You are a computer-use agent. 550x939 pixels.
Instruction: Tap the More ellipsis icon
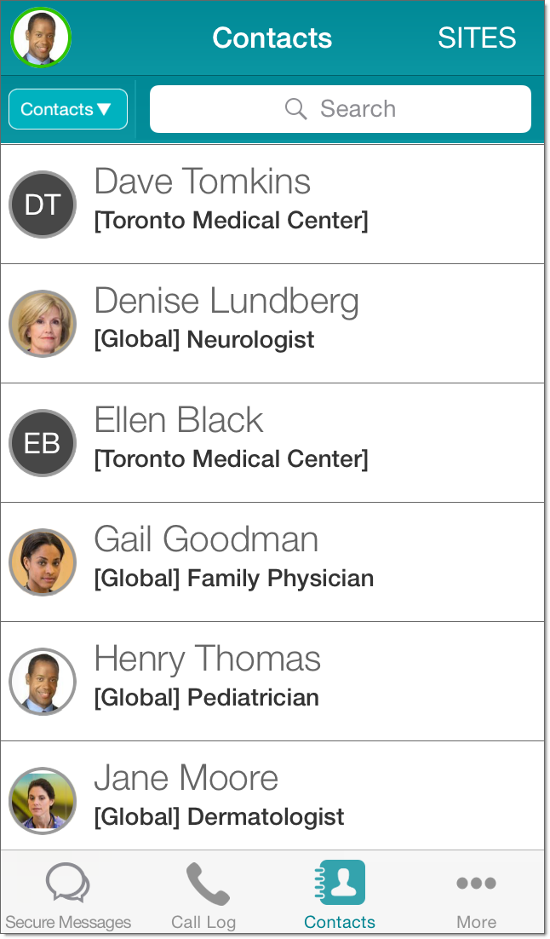point(476,884)
